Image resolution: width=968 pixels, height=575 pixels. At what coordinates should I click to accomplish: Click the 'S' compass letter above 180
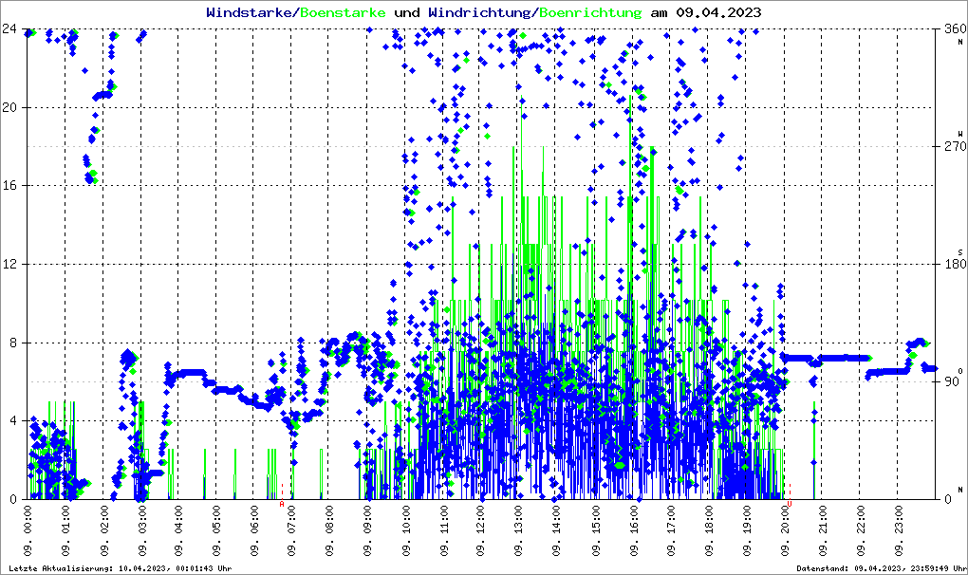coord(960,251)
